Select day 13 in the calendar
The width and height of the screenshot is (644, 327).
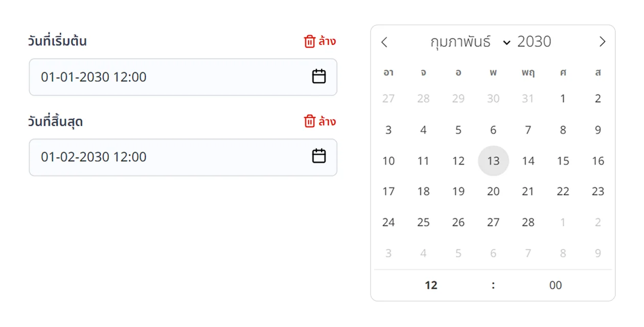[493, 161]
